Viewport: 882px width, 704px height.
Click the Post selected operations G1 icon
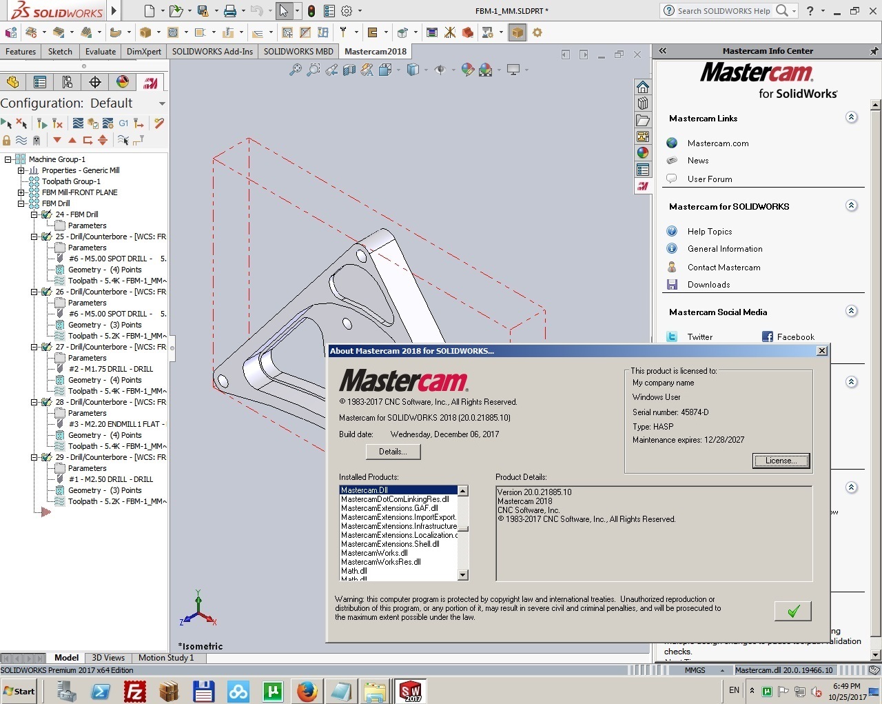[123, 123]
